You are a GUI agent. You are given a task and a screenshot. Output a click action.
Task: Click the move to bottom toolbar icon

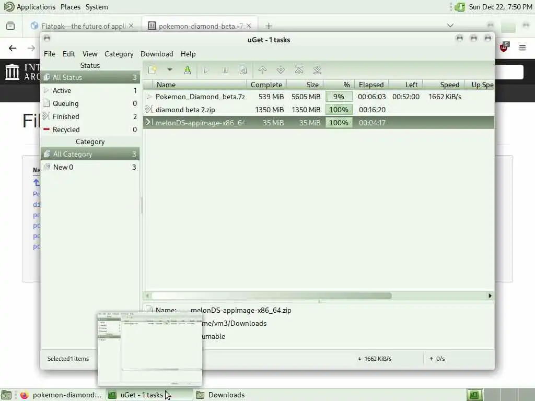click(317, 70)
